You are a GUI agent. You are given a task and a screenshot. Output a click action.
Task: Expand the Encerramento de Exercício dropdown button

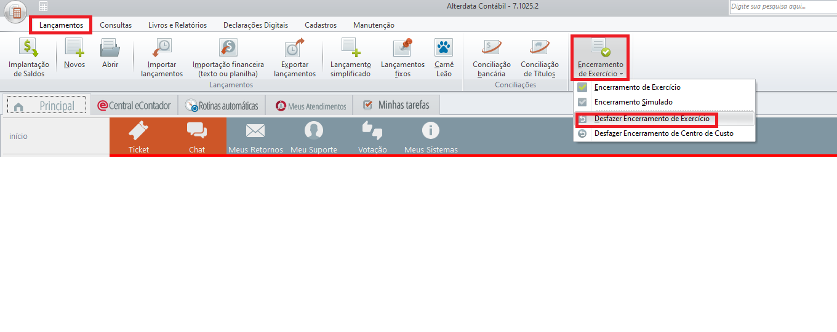pyautogui.click(x=601, y=58)
